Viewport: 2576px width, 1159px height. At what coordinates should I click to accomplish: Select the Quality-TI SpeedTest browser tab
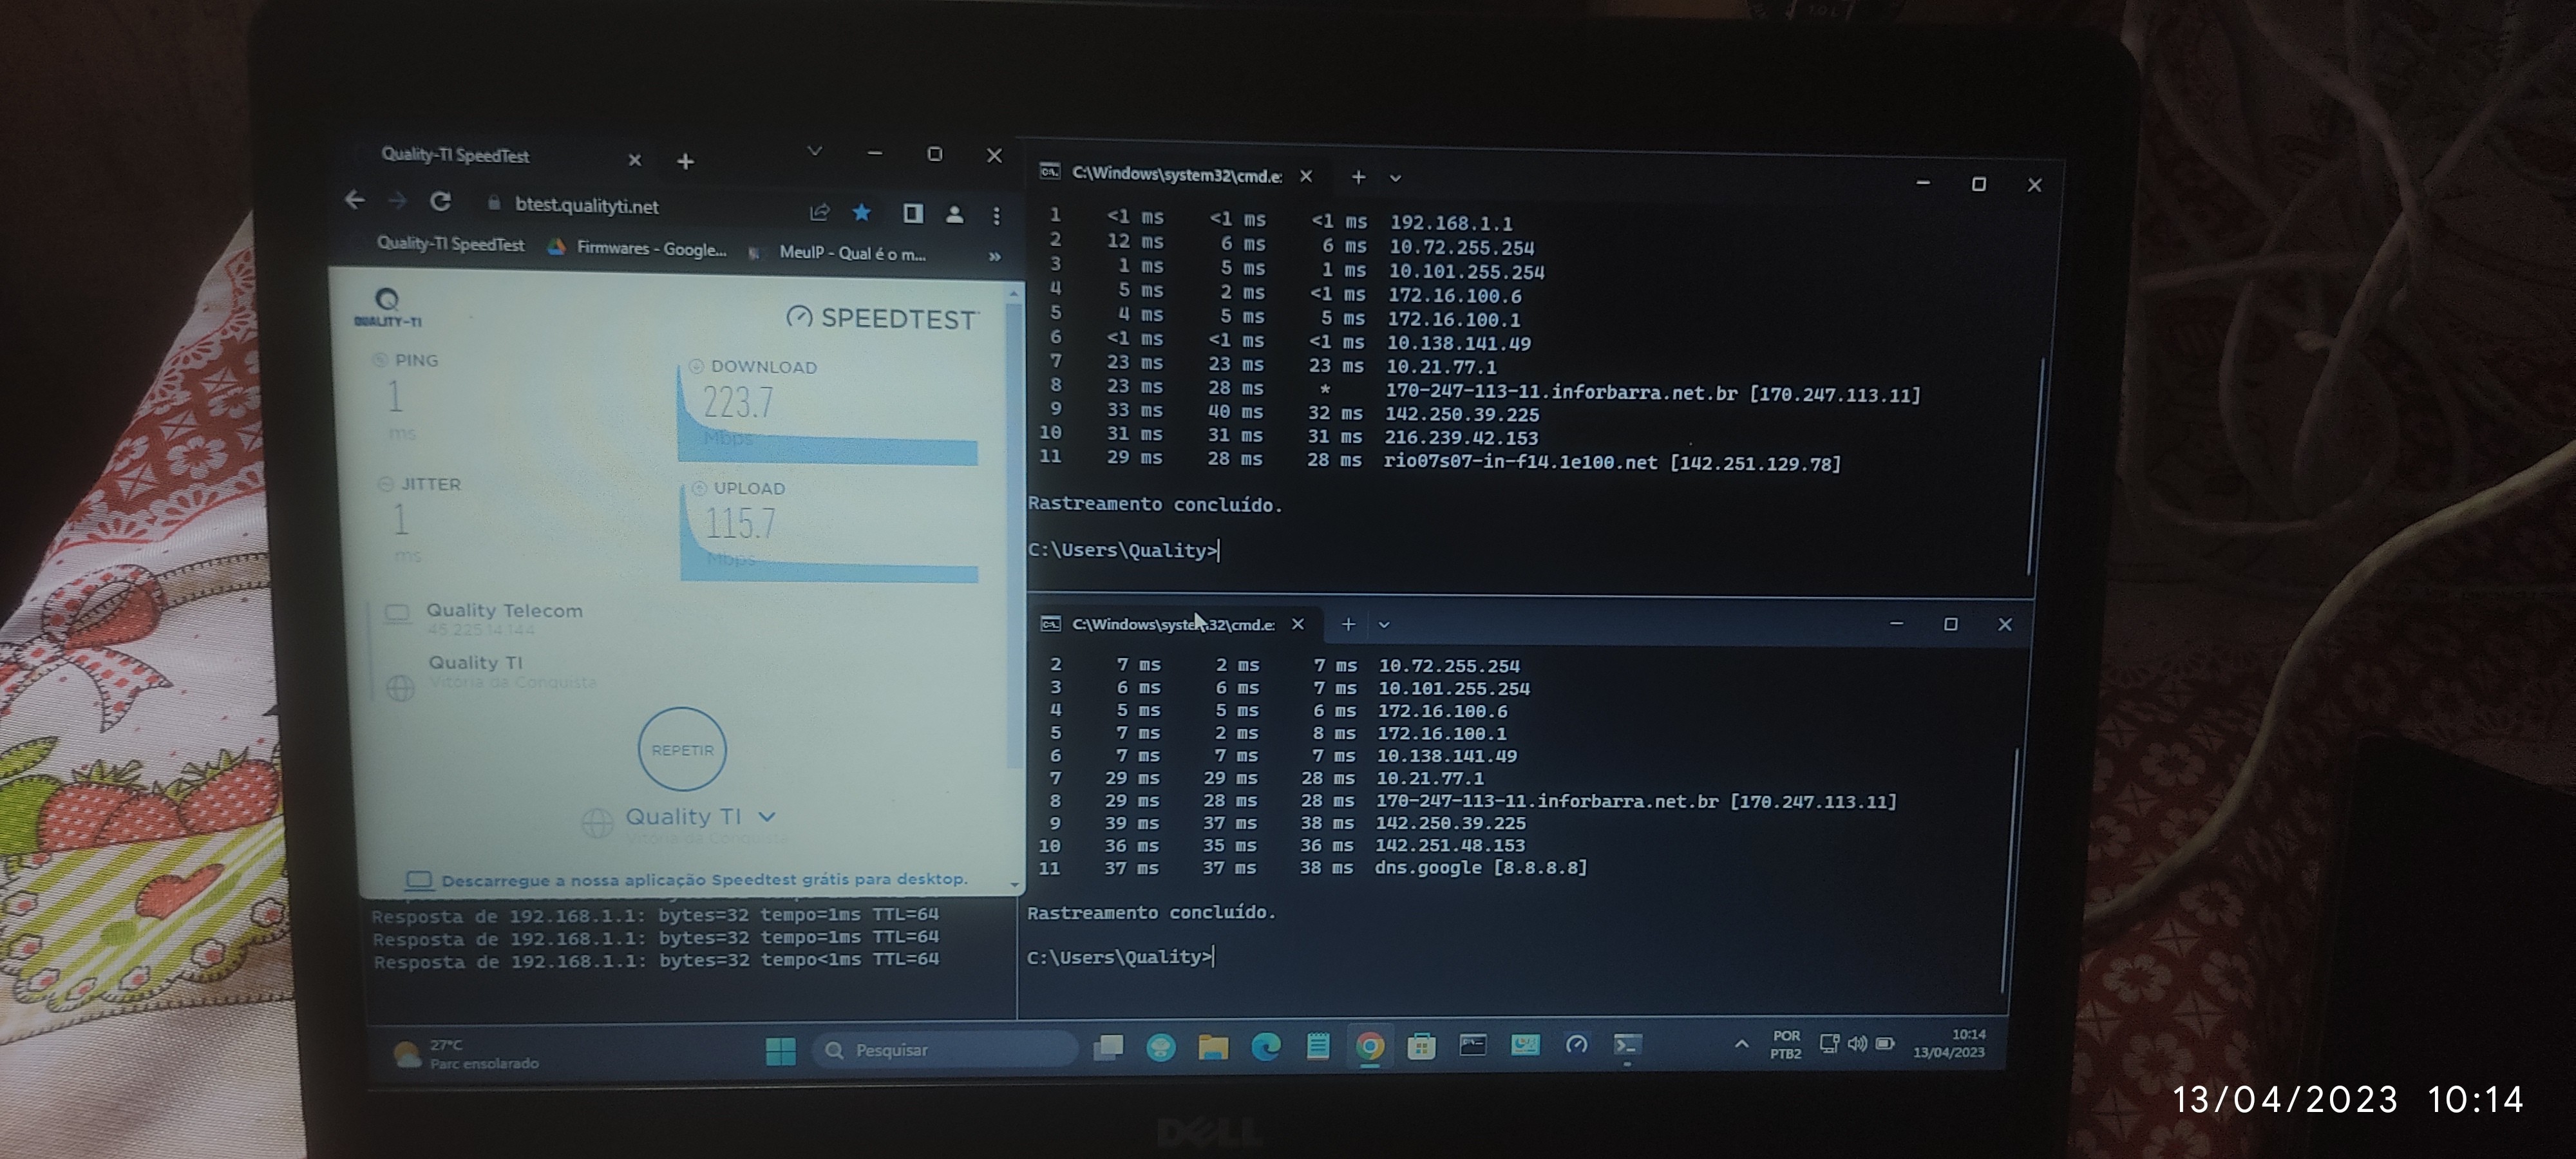(456, 155)
